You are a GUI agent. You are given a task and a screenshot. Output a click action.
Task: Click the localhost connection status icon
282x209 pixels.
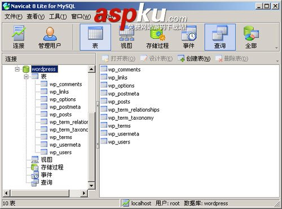click(x=126, y=203)
